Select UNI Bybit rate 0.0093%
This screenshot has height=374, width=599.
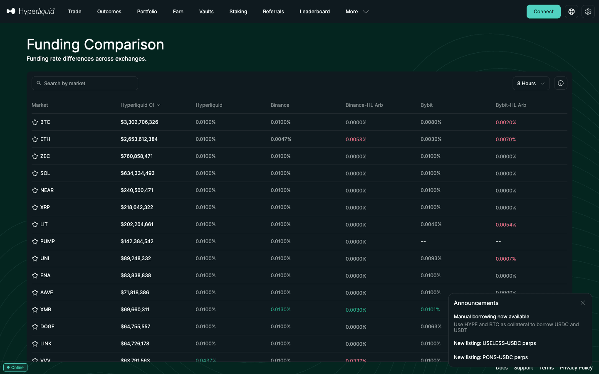coord(431,258)
